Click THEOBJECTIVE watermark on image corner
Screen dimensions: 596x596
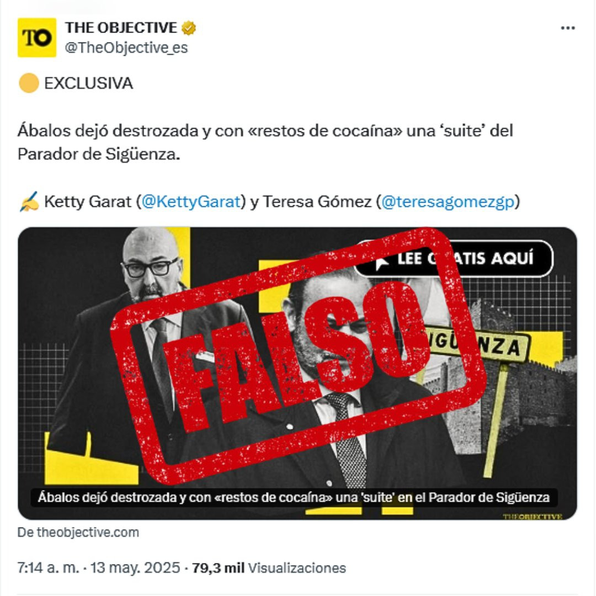(532, 516)
